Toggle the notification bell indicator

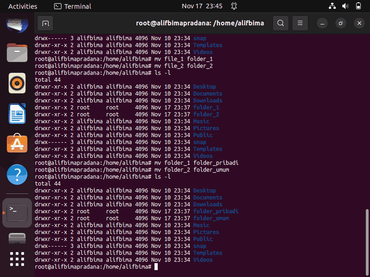pyautogui.click(x=234, y=6)
